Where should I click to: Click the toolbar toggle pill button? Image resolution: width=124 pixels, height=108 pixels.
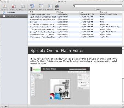click(x=121, y=2)
